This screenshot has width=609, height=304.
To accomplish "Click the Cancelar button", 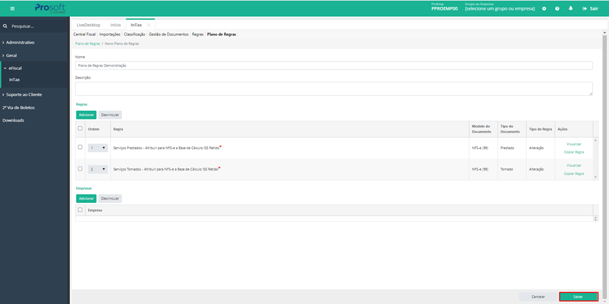I will (538, 297).
